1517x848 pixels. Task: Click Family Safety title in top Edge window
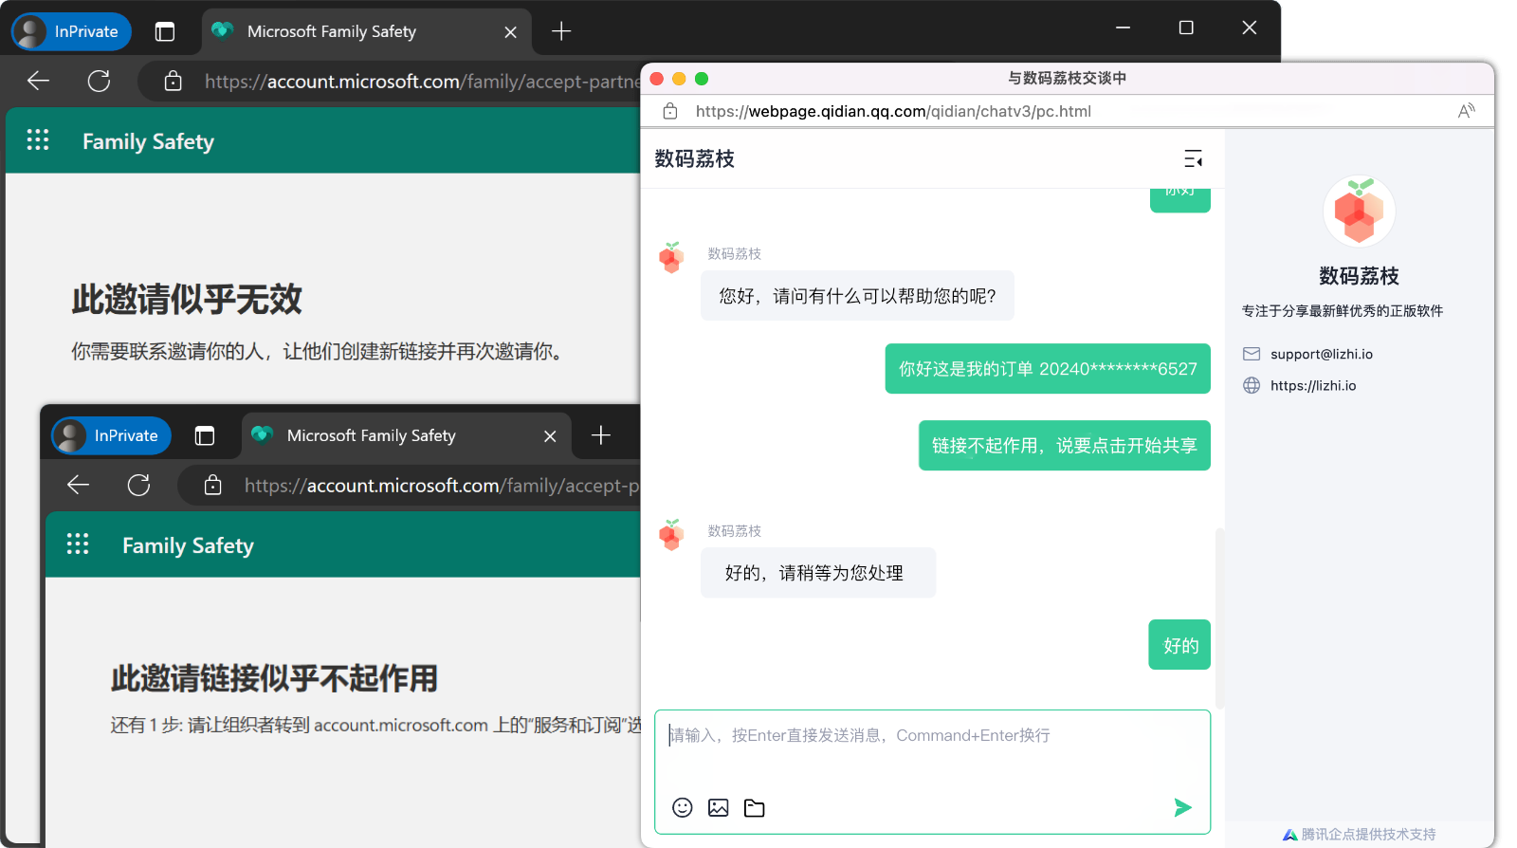coord(148,141)
